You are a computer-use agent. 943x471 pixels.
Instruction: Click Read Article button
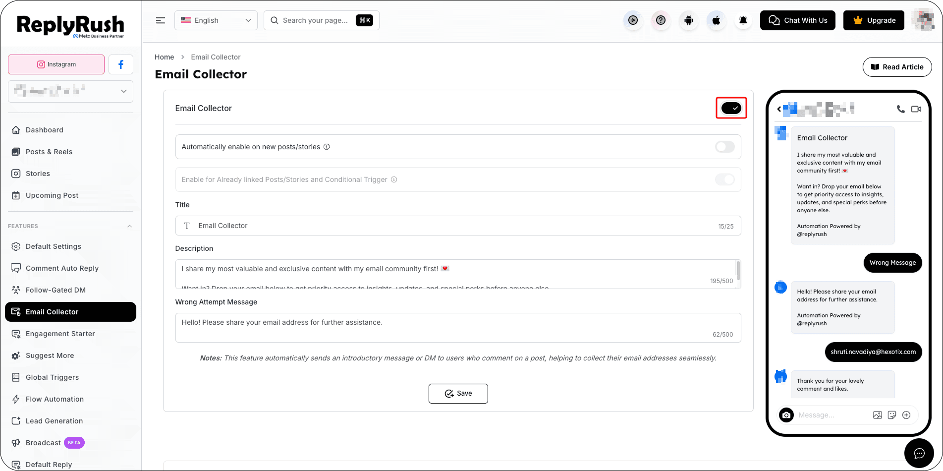coord(897,67)
